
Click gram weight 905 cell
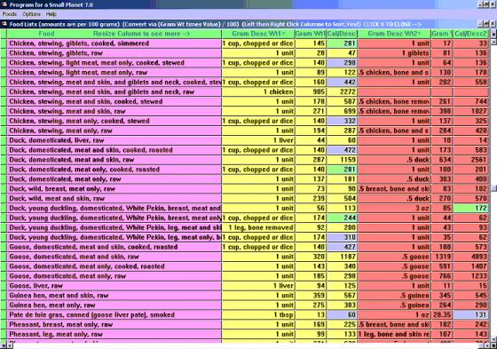click(x=311, y=92)
